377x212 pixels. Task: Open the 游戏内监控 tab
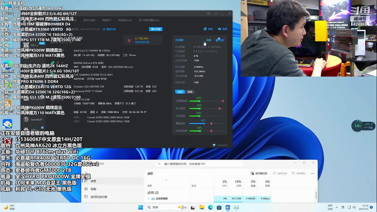tap(89, 20)
